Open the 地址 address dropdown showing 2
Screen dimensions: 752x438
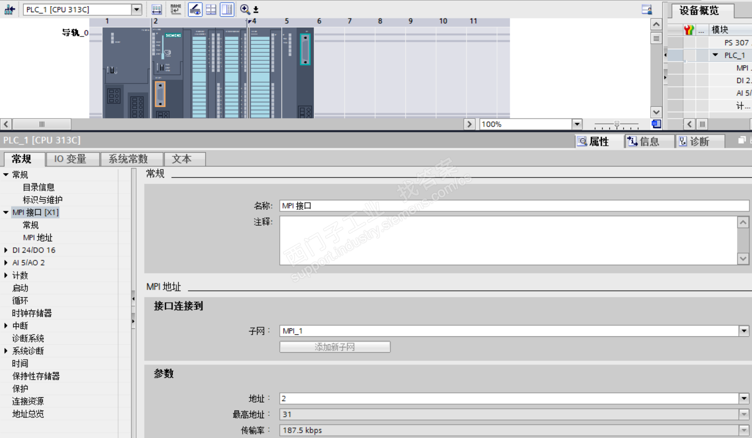744,398
